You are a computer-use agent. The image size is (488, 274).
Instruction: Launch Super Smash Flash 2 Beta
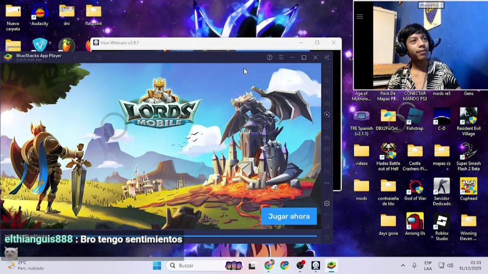point(468,157)
